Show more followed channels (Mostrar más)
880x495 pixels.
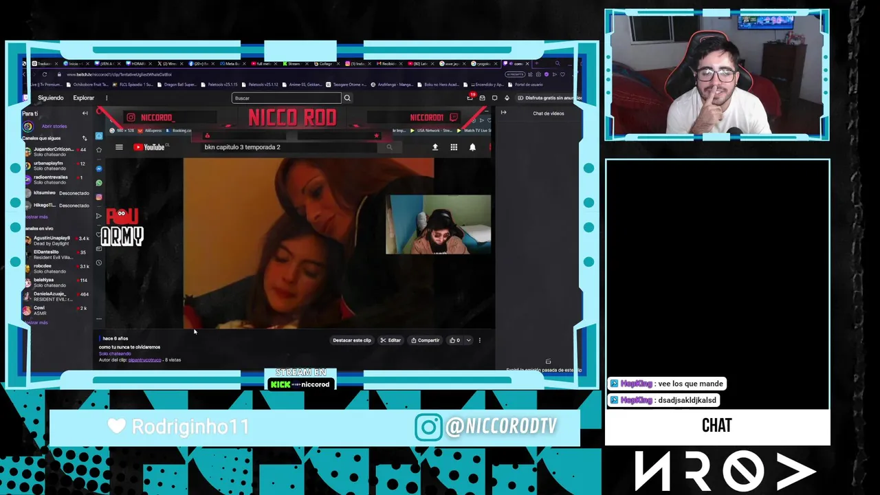36,217
